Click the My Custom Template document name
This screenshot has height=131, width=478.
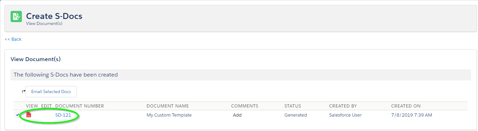(169, 115)
